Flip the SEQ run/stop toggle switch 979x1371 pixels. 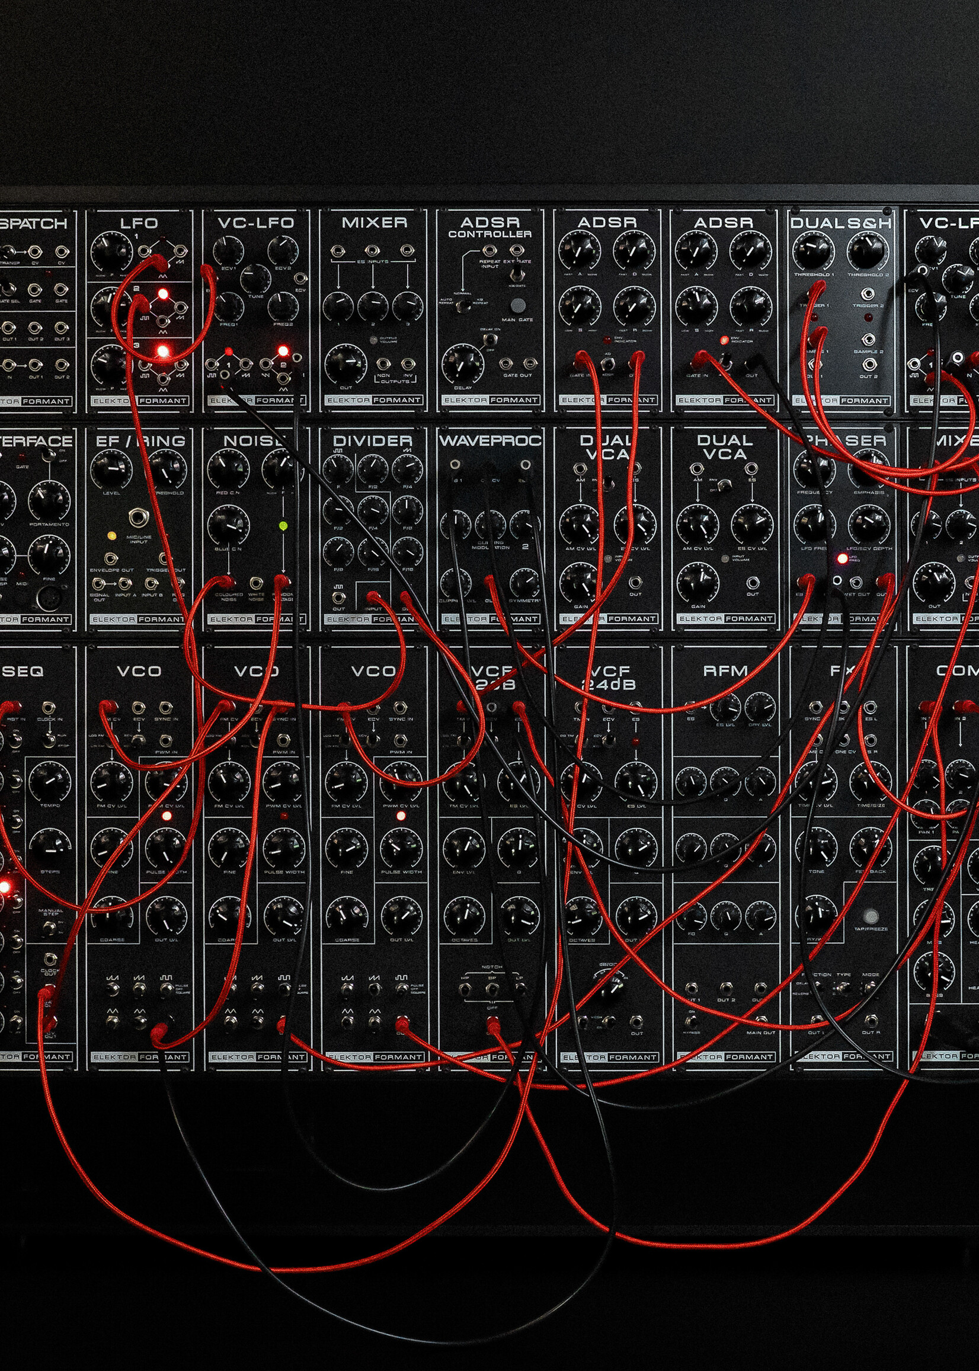point(47,739)
